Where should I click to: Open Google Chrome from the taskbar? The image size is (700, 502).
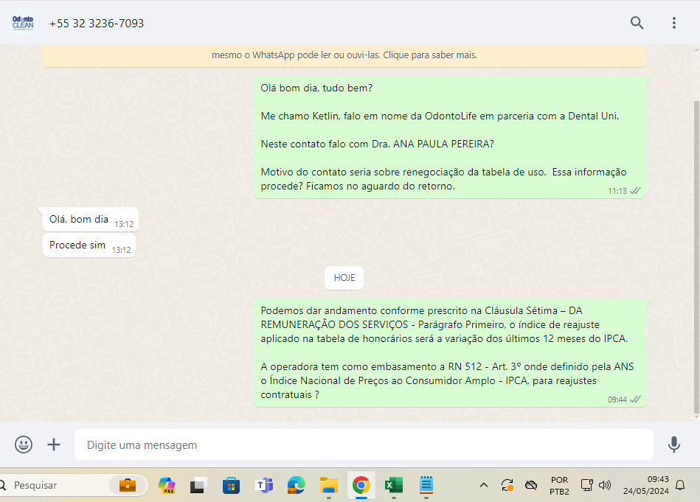click(361, 485)
